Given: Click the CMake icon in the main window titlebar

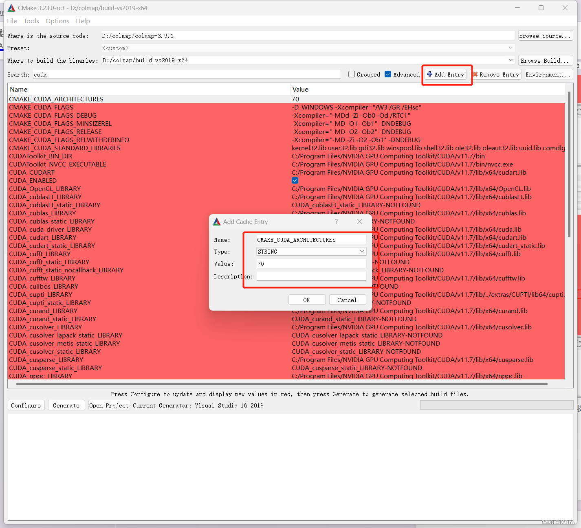Looking at the screenshot, I should [12, 7].
